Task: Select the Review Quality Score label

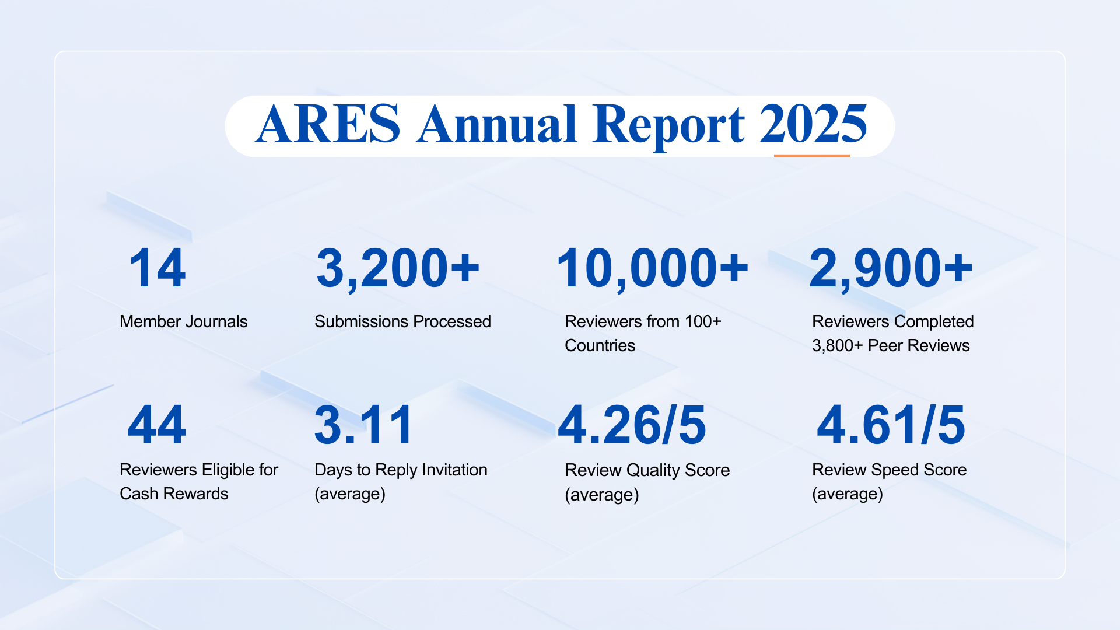Action: click(647, 482)
